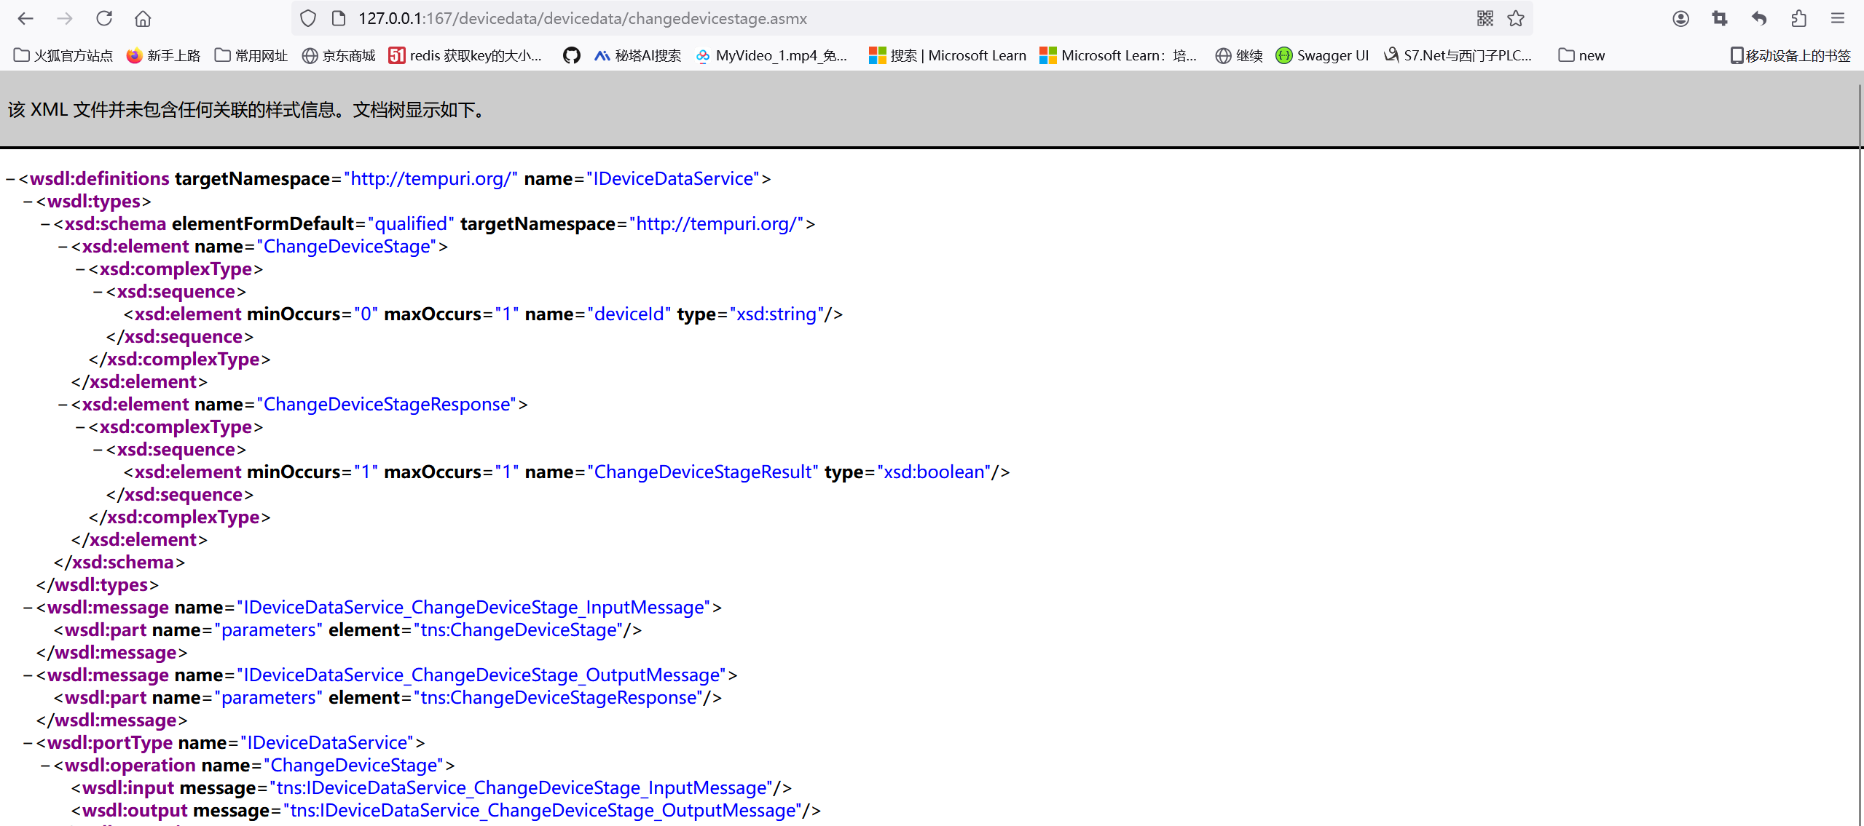1864x826 pixels.
Task: Collapse the ChangeDeviceStage xsd:element node
Action: point(63,247)
